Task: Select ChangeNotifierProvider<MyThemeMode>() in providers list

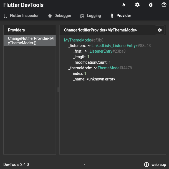Action: pyautogui.click(x=30, y=41)
